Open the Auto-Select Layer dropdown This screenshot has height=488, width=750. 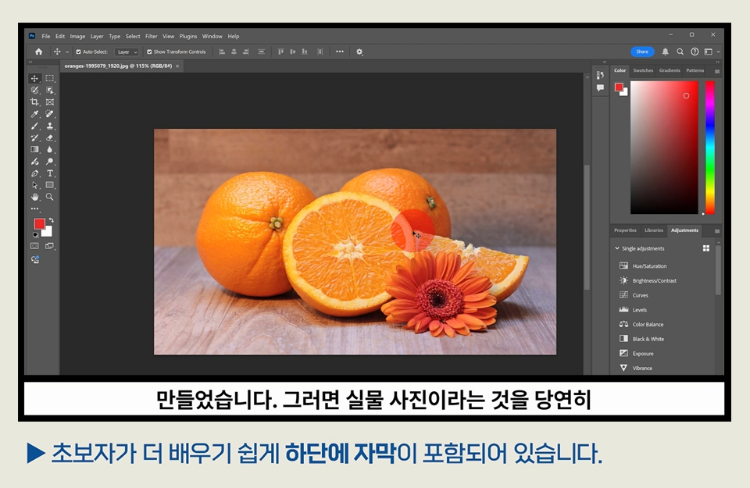point(127,52)
